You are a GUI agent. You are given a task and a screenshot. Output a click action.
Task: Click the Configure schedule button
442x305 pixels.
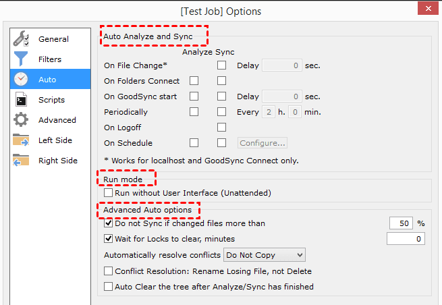click(262, 143)
